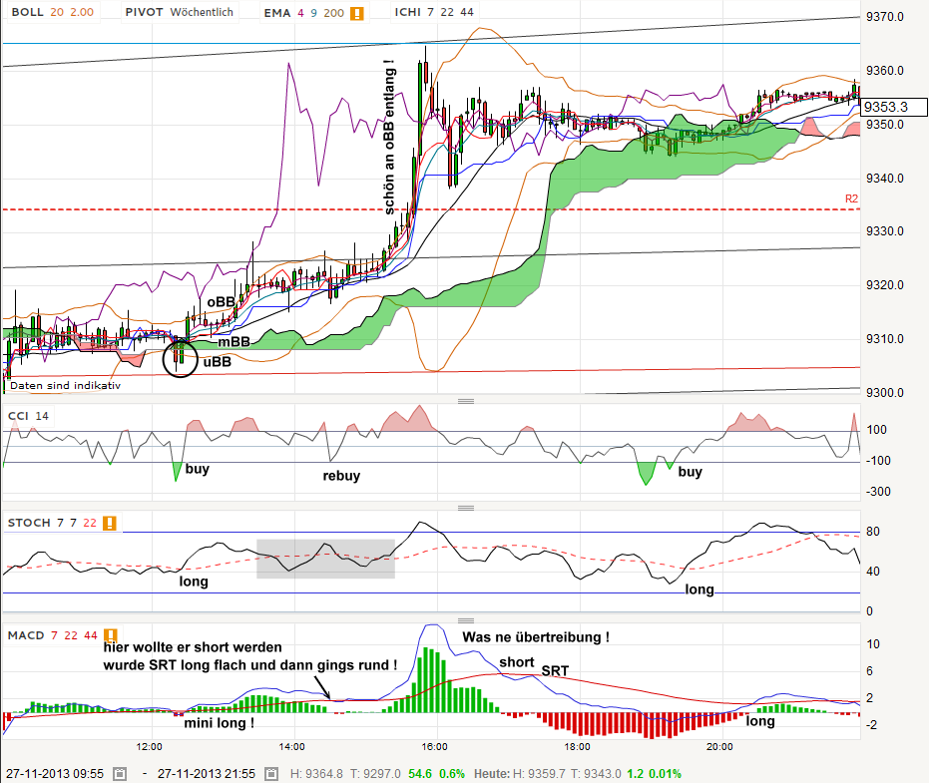Image resolution: width=929 pixels, height=783 pixels.
Task: Grab the divider handle above the MACD panel
Action: tap(466, 620)
